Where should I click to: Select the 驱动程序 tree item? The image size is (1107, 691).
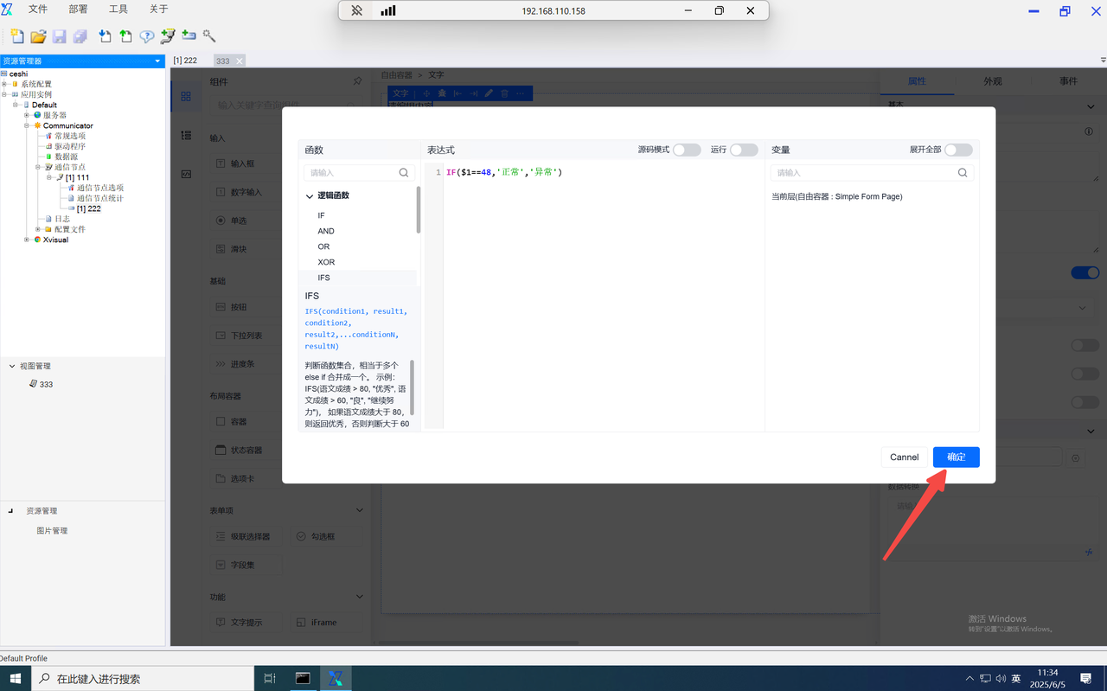(x=70, y=146)
